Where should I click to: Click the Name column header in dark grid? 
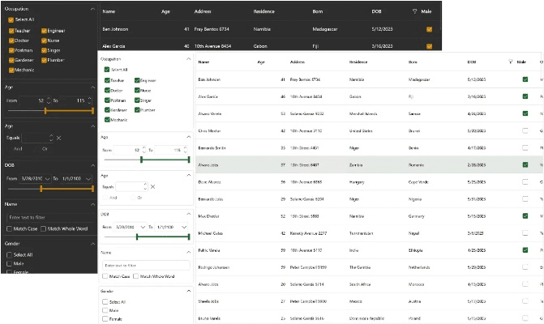click(x=109, y=12)
